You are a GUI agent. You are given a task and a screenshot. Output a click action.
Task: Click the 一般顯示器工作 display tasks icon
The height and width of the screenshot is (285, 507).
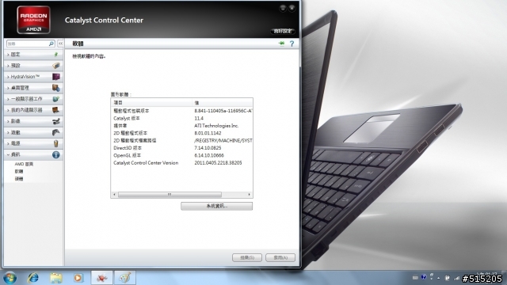coord(56,99)
